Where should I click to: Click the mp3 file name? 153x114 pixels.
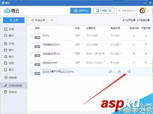50,62
